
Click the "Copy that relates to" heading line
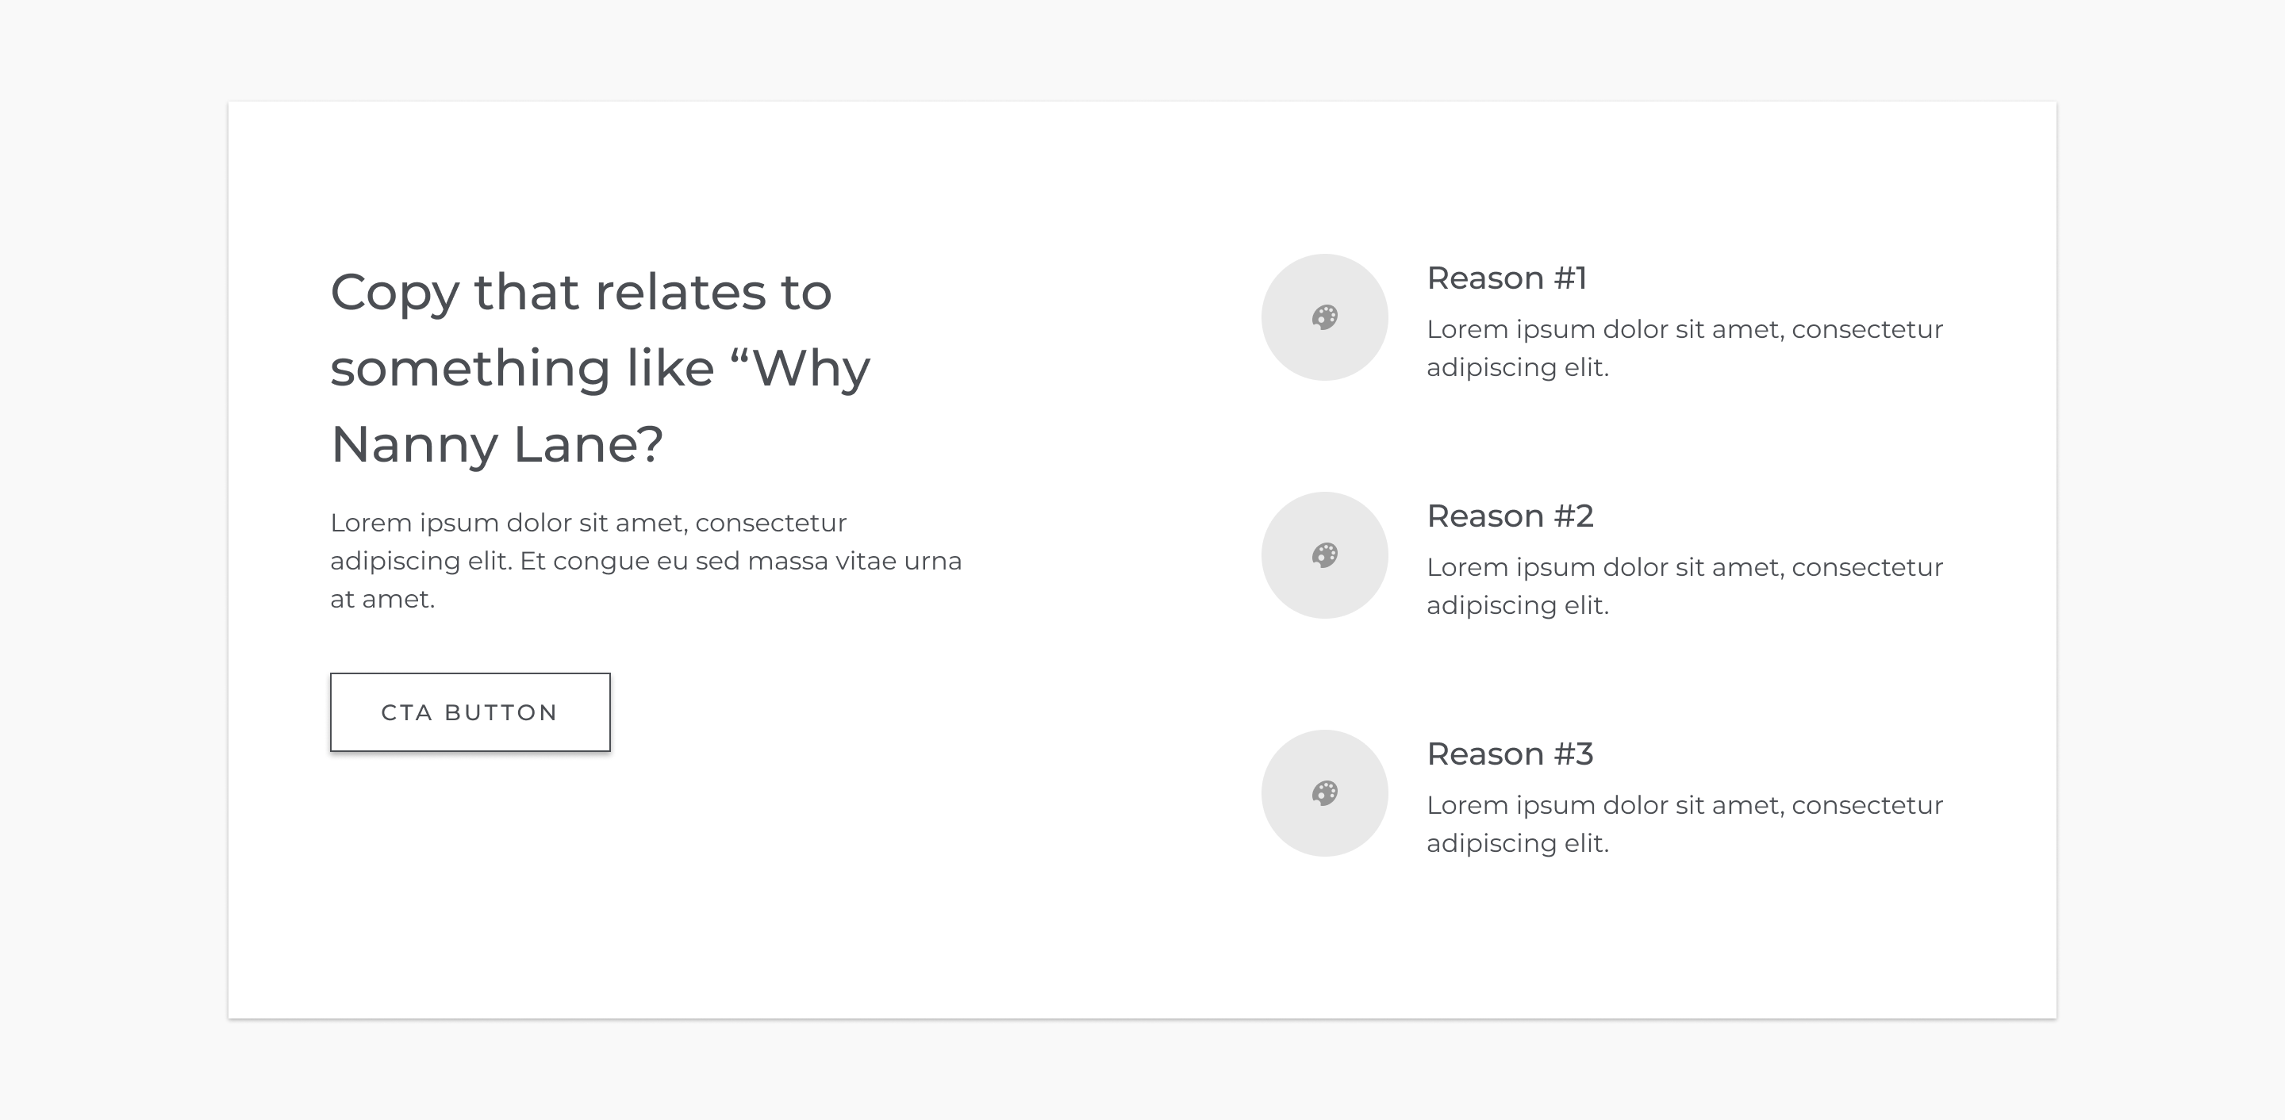581,293
